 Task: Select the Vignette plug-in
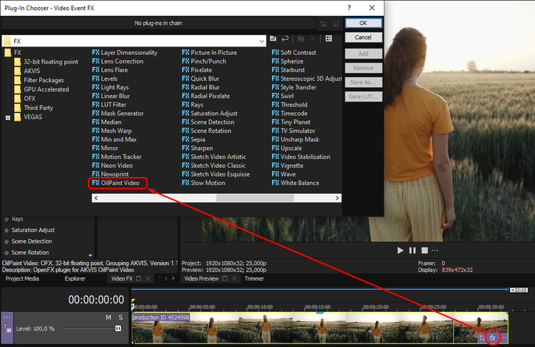click(x=287, y=166)
